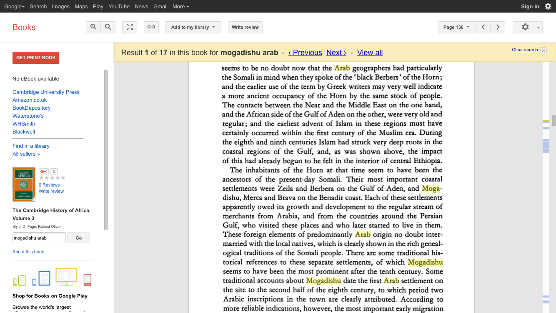The image size is (556, 313).
Task: Click the Google Play devices illustration
Action: click(52, 278)
